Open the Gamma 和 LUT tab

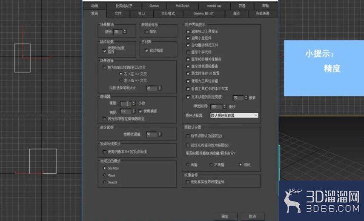tap(204, 14)
